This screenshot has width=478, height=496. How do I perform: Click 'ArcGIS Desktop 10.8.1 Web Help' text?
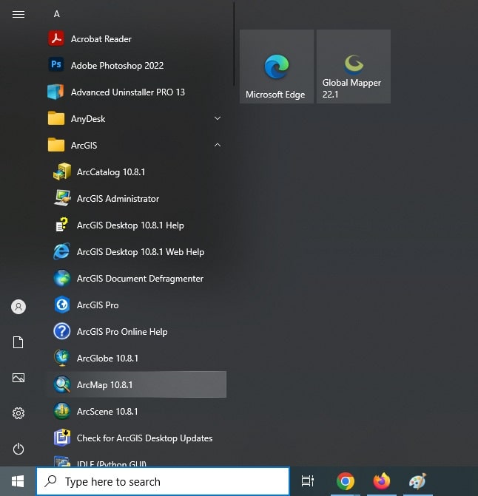pyautogui.click(x=141, y=252)
